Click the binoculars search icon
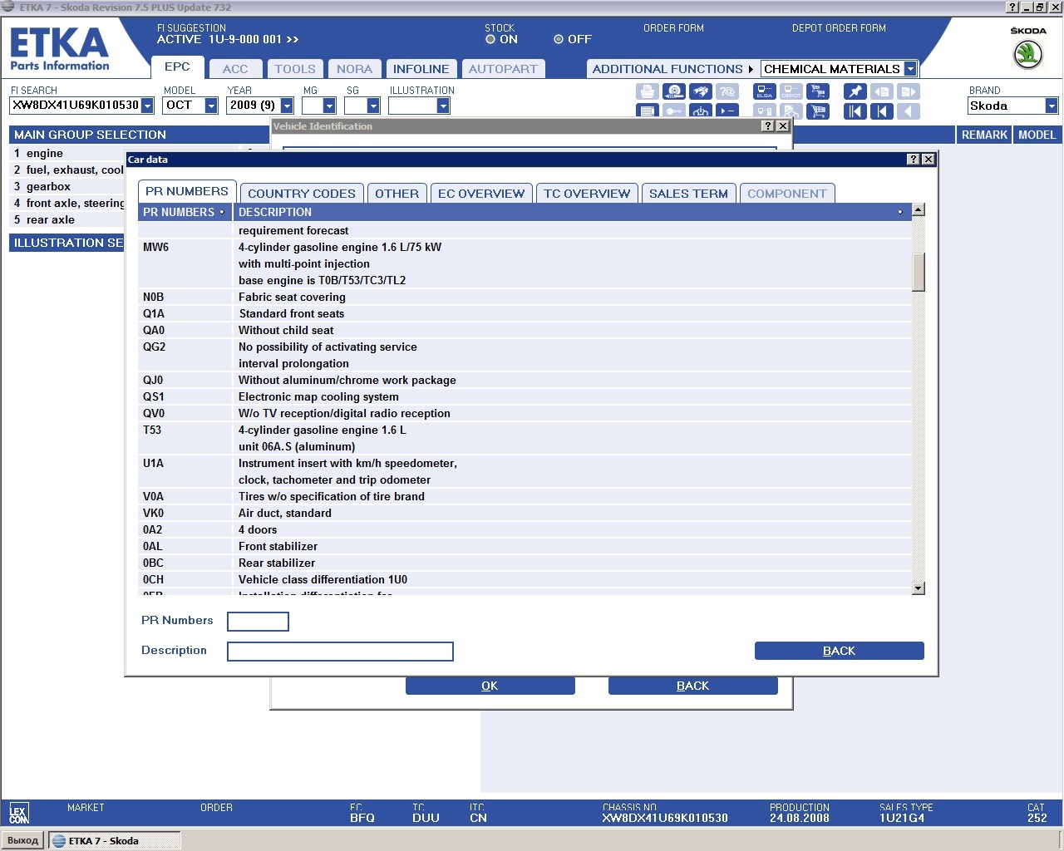 coord(701,91)
